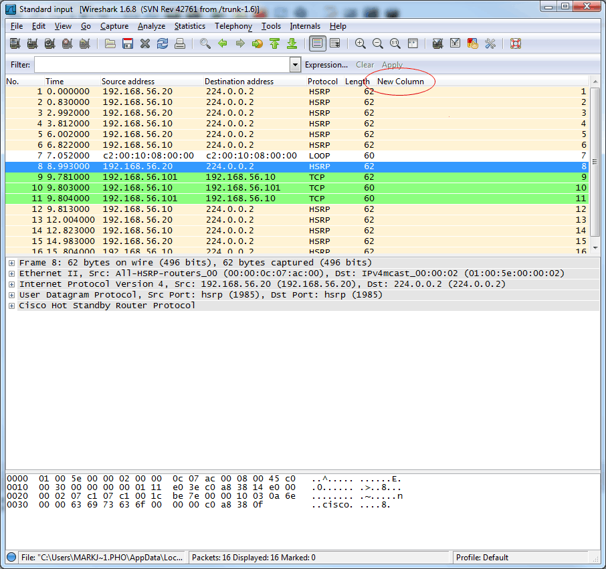The width and height of the screenshot is (606, 569).
Task: Close the capture file with X icon
Action: click(145, 43)
